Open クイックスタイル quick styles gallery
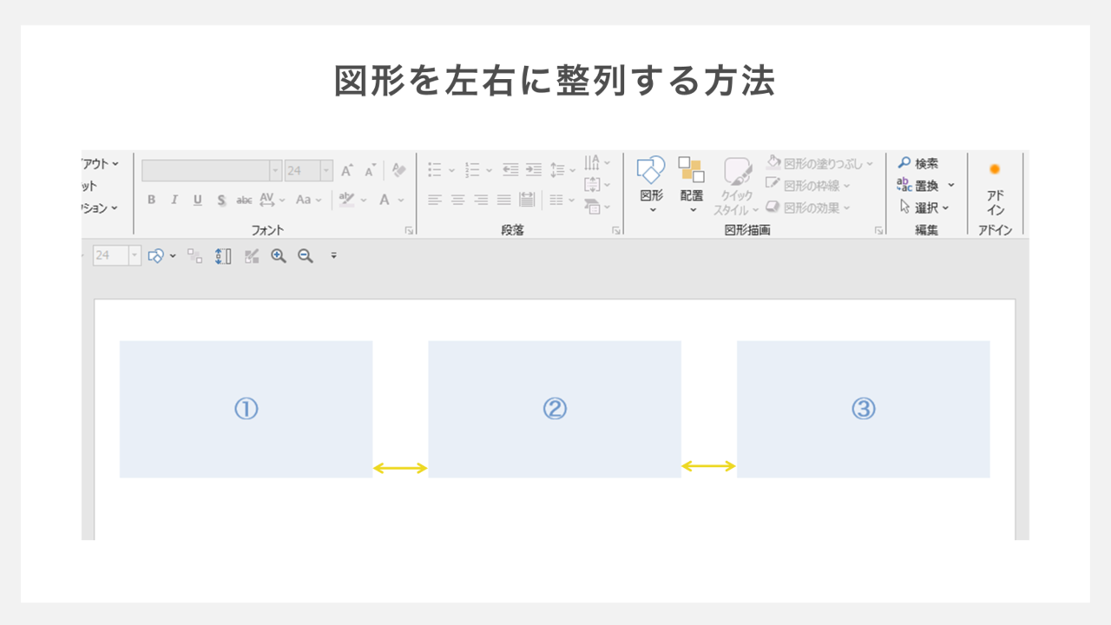This screenshot has width=1111, height=625. coord(737,186)
